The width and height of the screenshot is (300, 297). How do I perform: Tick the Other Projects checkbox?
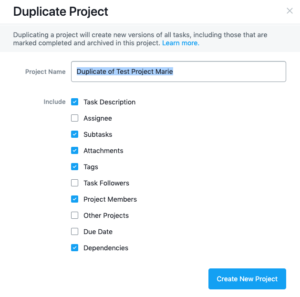pos(74,215)
